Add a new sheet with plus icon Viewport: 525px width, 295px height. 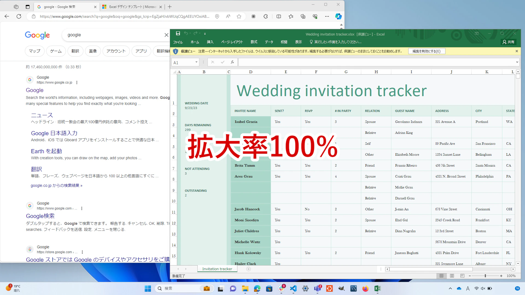tap(249, 269)
